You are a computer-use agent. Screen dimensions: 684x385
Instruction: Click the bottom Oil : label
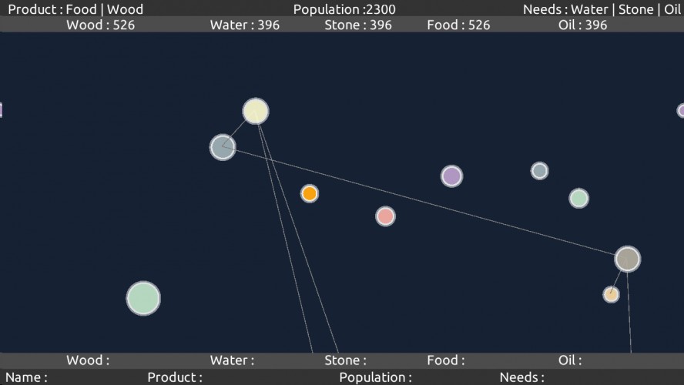[x=570, y=360]
